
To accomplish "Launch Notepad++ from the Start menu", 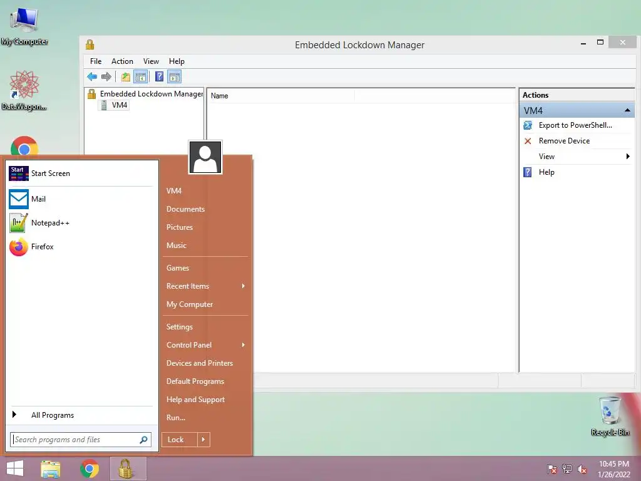I will [x=81, y=223].
